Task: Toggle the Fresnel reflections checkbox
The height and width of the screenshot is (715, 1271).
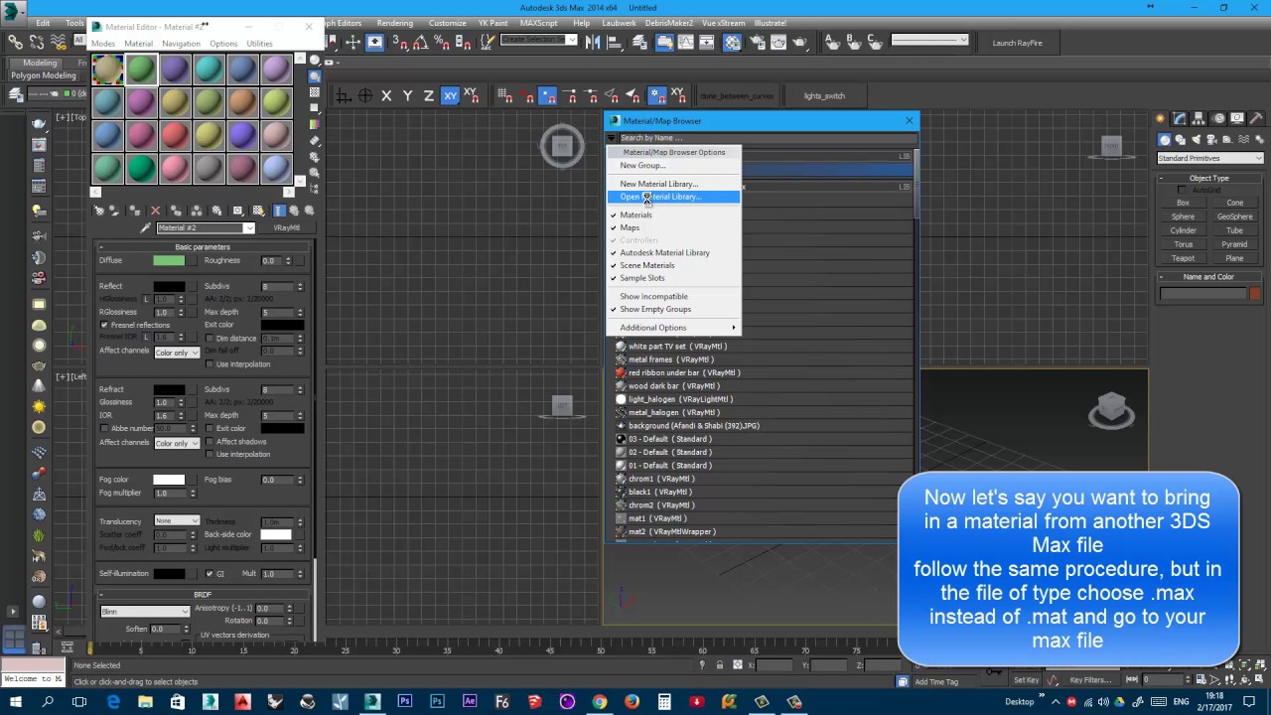Action: click(x=104, y=325)
